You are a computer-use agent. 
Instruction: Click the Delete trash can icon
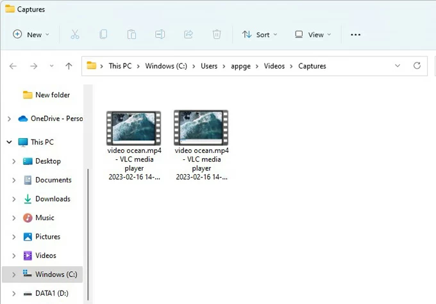point(217,35)
